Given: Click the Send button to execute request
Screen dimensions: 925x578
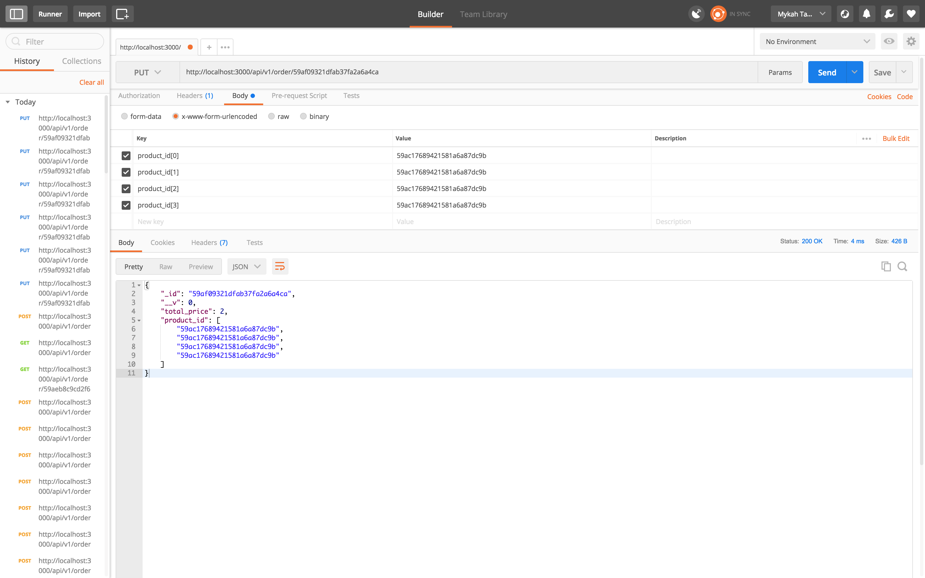Looking at the screenshot, I should (x=828, y=72).
